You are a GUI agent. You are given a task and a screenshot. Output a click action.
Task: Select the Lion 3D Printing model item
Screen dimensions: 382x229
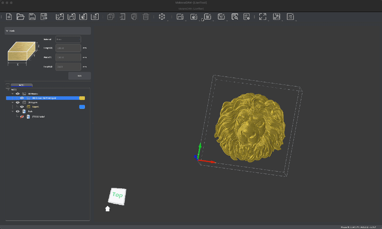coord(44,98)
